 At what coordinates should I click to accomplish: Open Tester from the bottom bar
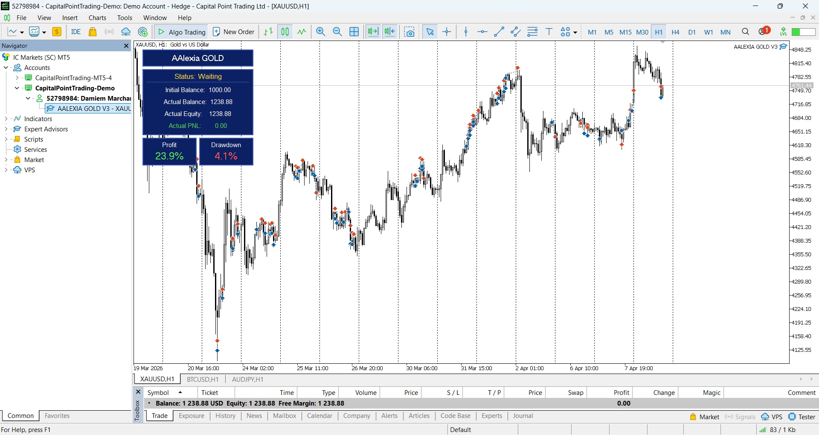click(x=802, y=417)
